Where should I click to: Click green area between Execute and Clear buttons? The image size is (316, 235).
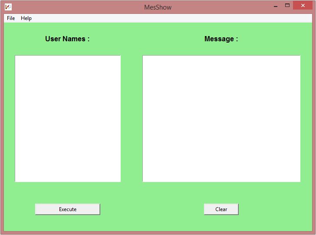click(x=152, y=209)
